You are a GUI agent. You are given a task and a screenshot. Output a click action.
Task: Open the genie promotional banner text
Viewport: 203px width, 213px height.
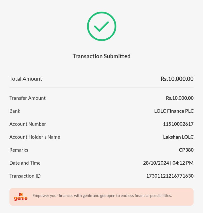(x=102, y=196)
